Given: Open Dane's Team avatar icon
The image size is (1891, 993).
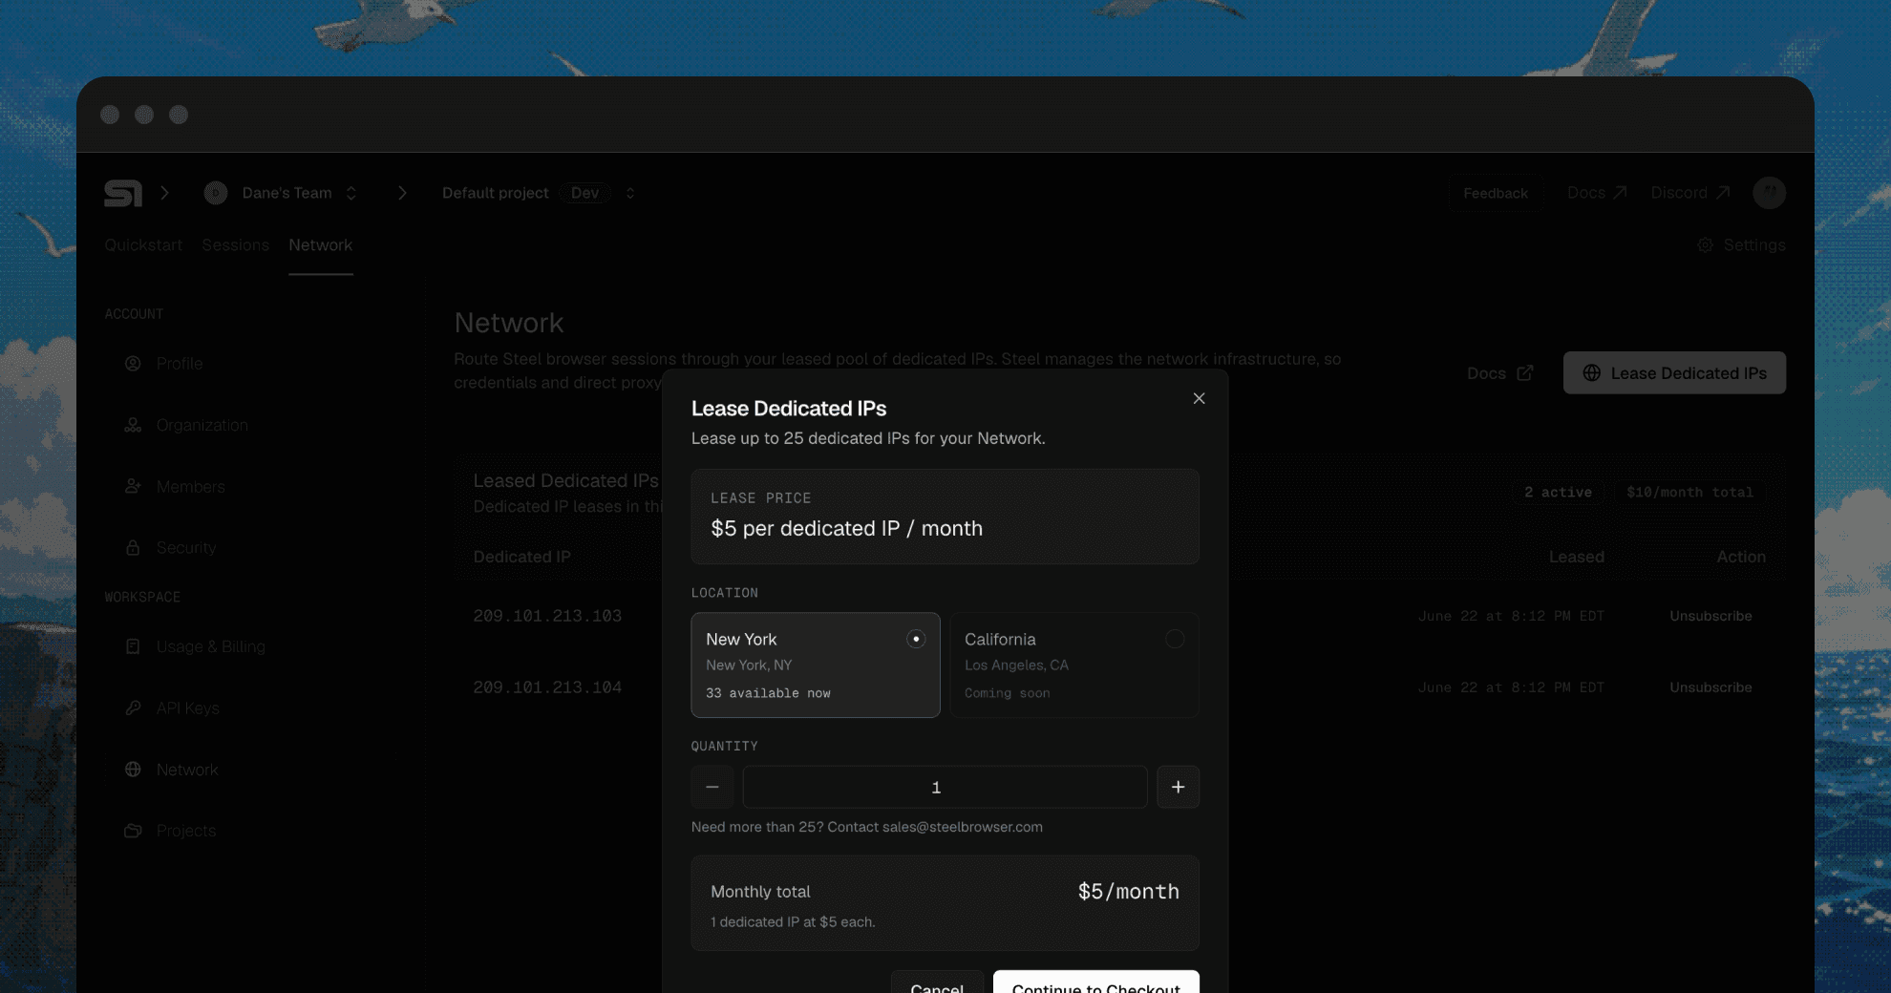Looking at the screenshot, I should 216,193.
